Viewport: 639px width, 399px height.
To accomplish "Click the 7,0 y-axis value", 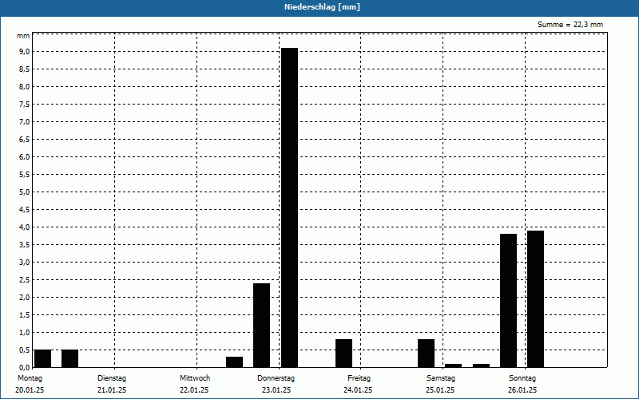I will click(x=24, y=122).
